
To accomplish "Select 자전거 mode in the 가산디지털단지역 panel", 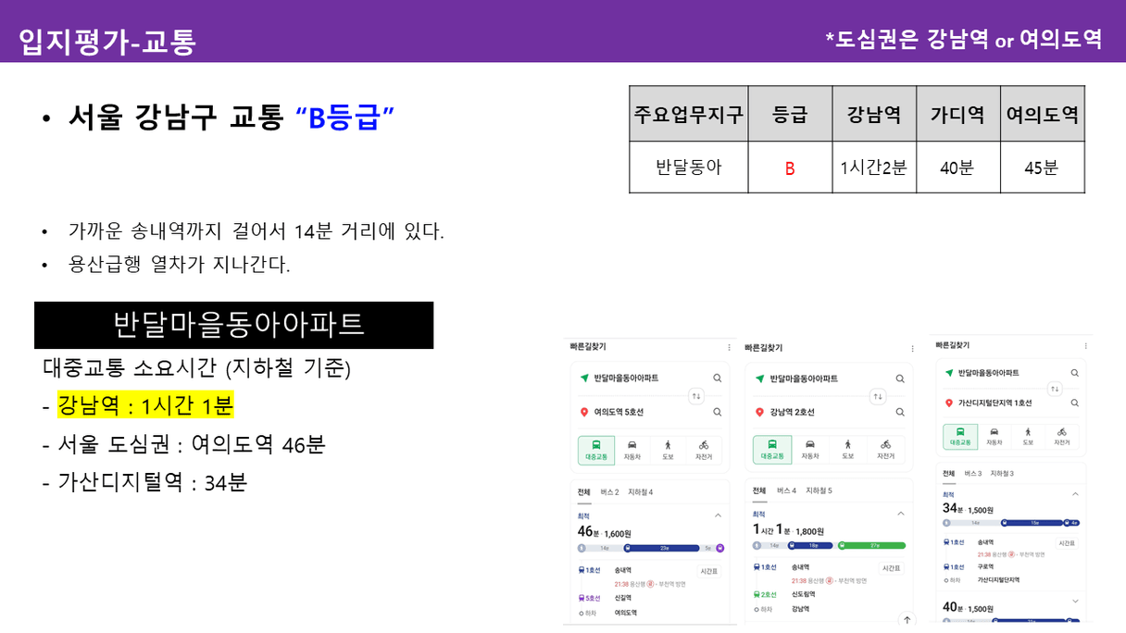I will coord(1062,437).
